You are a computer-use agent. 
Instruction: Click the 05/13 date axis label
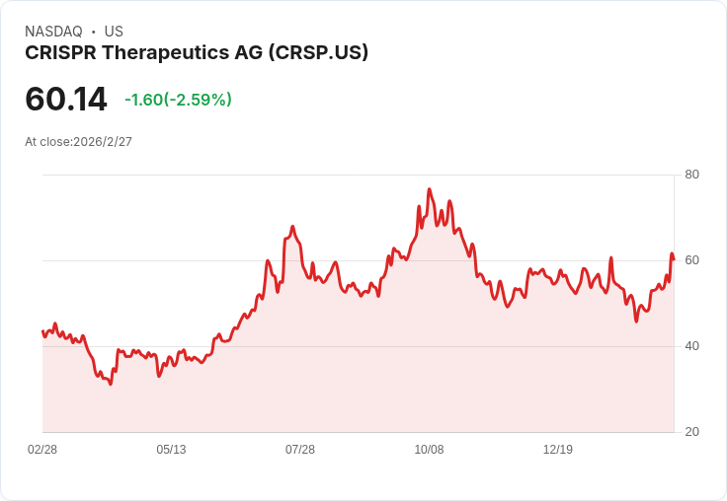pyautogui.click(x=171, y=449)
